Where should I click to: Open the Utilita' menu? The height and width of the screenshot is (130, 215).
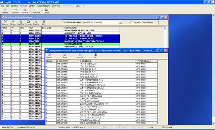[78, 6]
